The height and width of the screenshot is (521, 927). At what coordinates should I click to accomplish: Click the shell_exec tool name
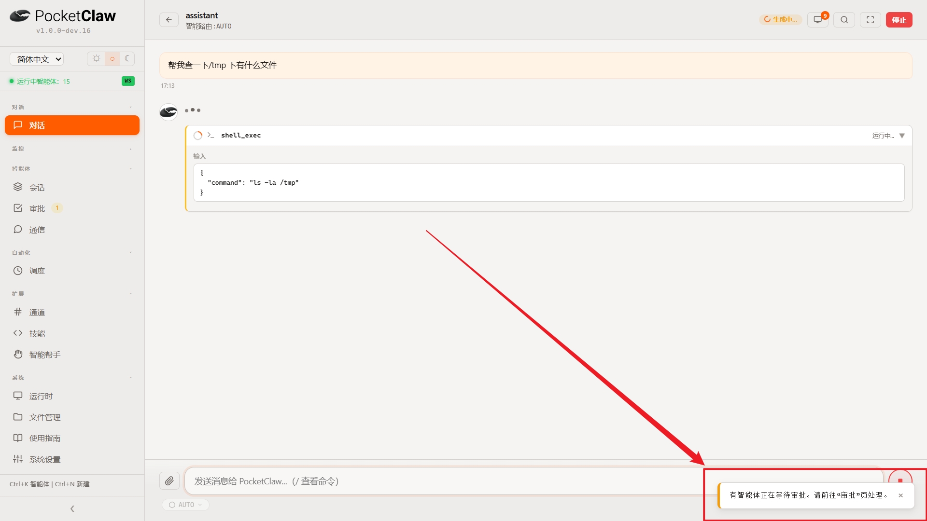click(x=241, y=136)
